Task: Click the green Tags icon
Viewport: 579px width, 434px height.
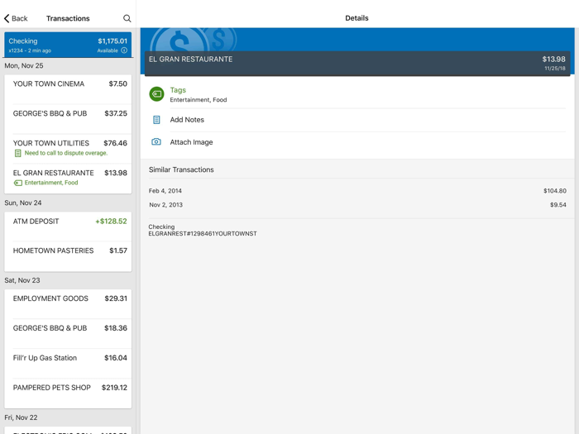Action: click(156, 94)
